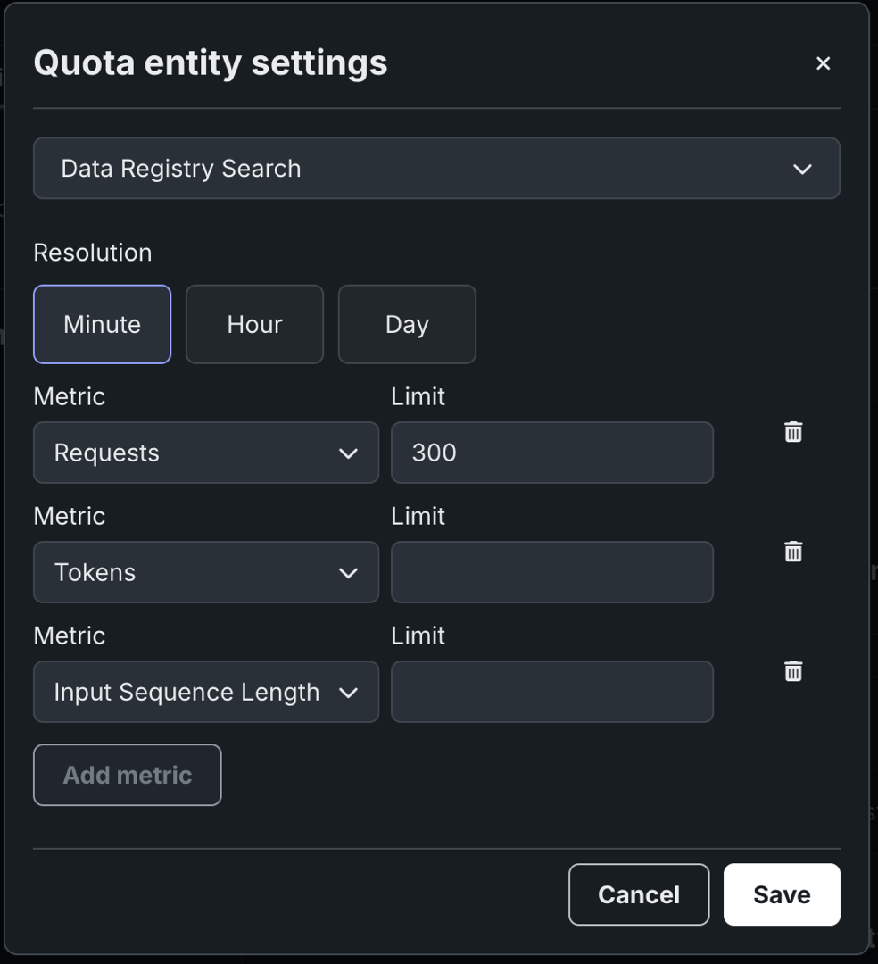Click the Limit field for Input Sequence Length
Screen dimensions: 878x964
tap(551, 693)
